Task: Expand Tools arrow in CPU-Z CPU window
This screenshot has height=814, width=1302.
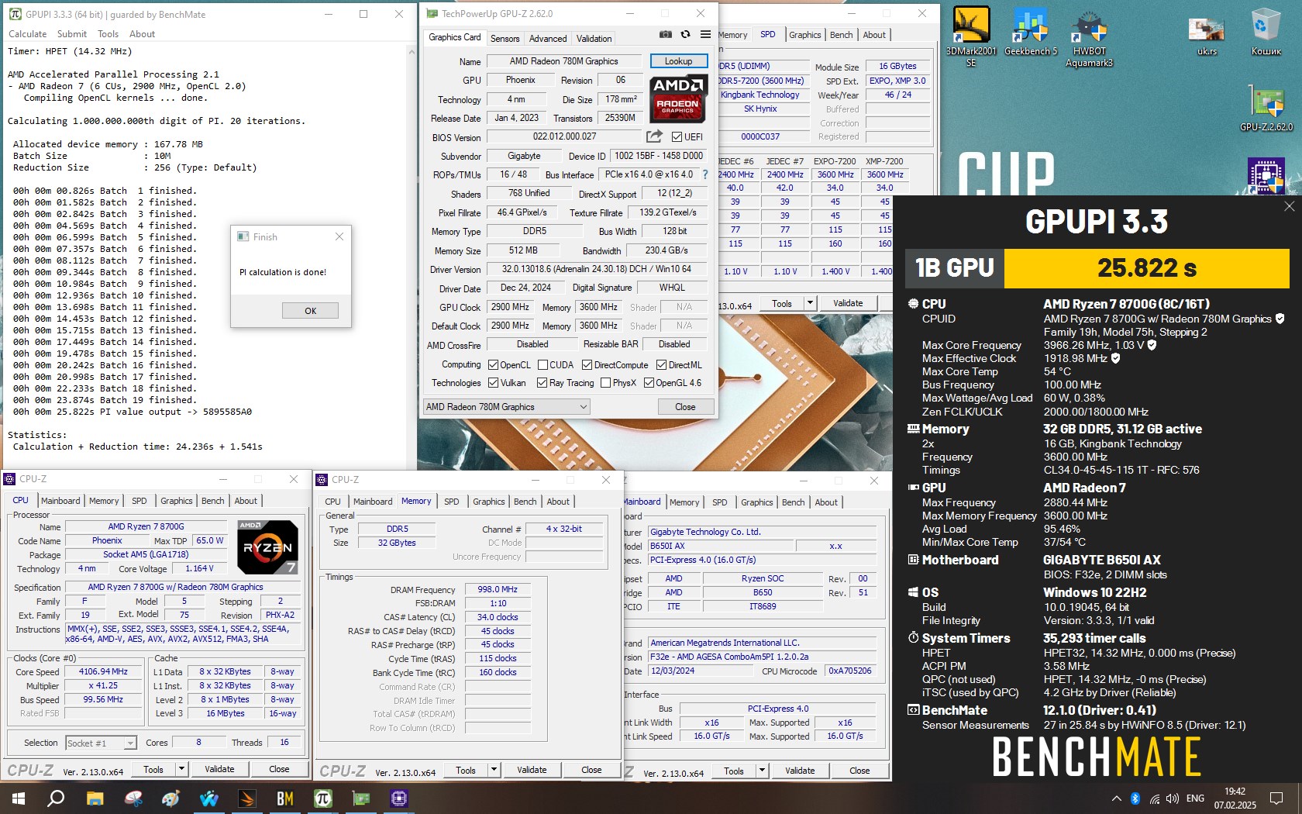Action: click(x=181, y=769)
